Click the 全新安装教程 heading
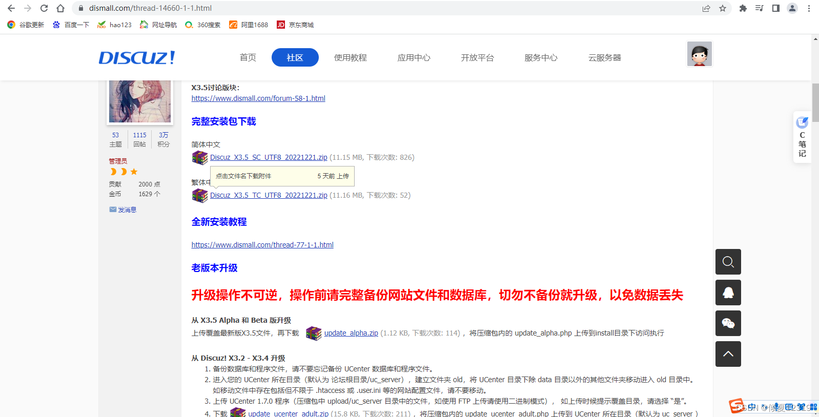This screenshot has height=417, width=819. (219, 222)
